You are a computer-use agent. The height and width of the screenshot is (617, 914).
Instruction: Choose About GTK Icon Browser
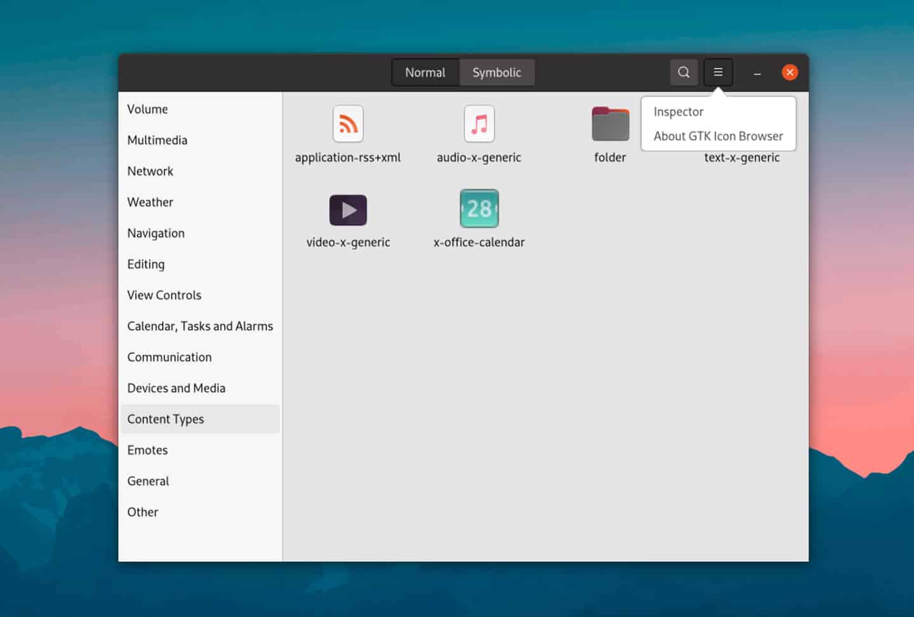pos(719,136)
